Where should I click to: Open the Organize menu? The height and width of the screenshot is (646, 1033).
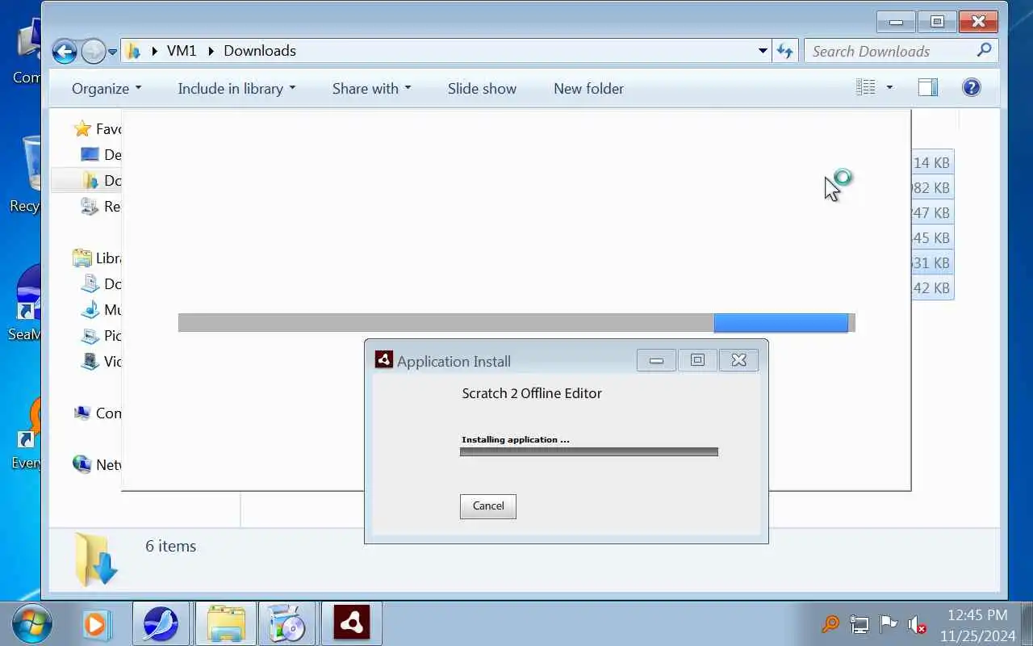point(107,89)
